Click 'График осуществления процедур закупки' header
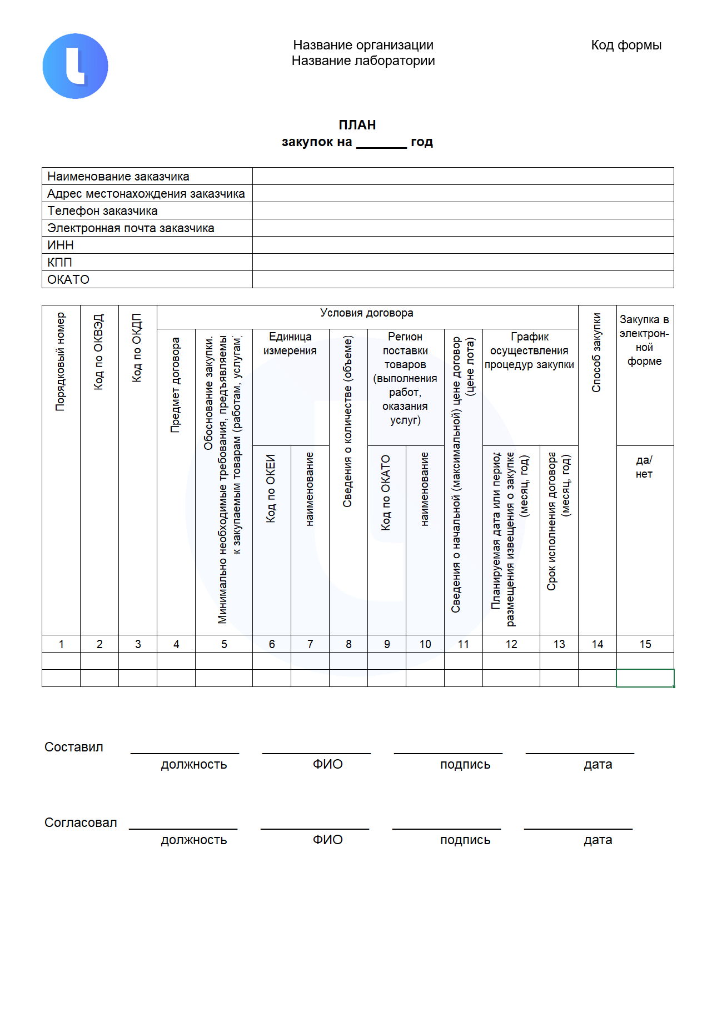This screenshot has height=1013, width=717. [x=530, y=387]
